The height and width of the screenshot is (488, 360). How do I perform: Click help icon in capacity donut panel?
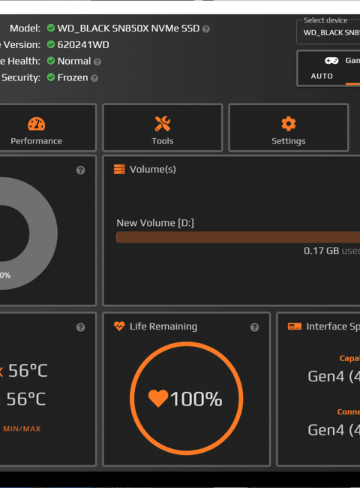pos(80,170)
